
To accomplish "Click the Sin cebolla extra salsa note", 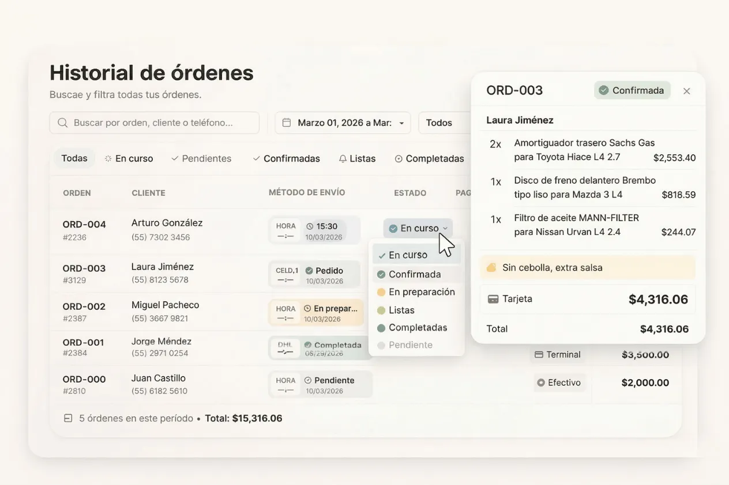I will pos(587,267).
